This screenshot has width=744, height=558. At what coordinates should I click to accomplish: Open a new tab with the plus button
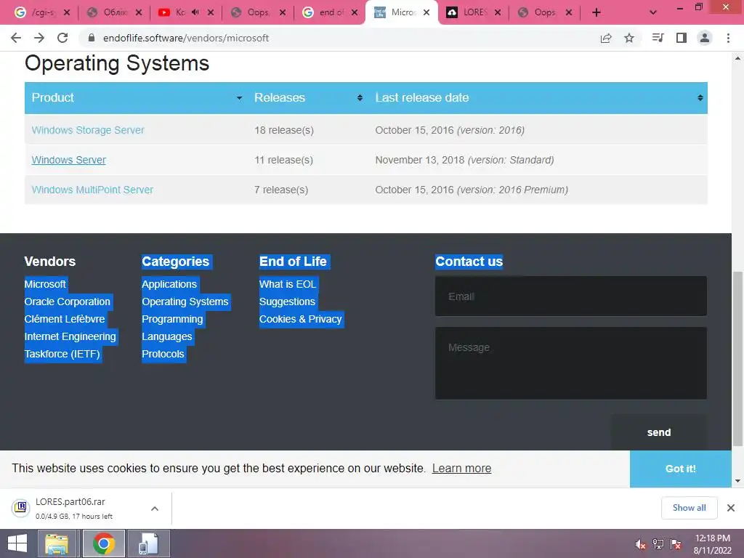point(597,13)
